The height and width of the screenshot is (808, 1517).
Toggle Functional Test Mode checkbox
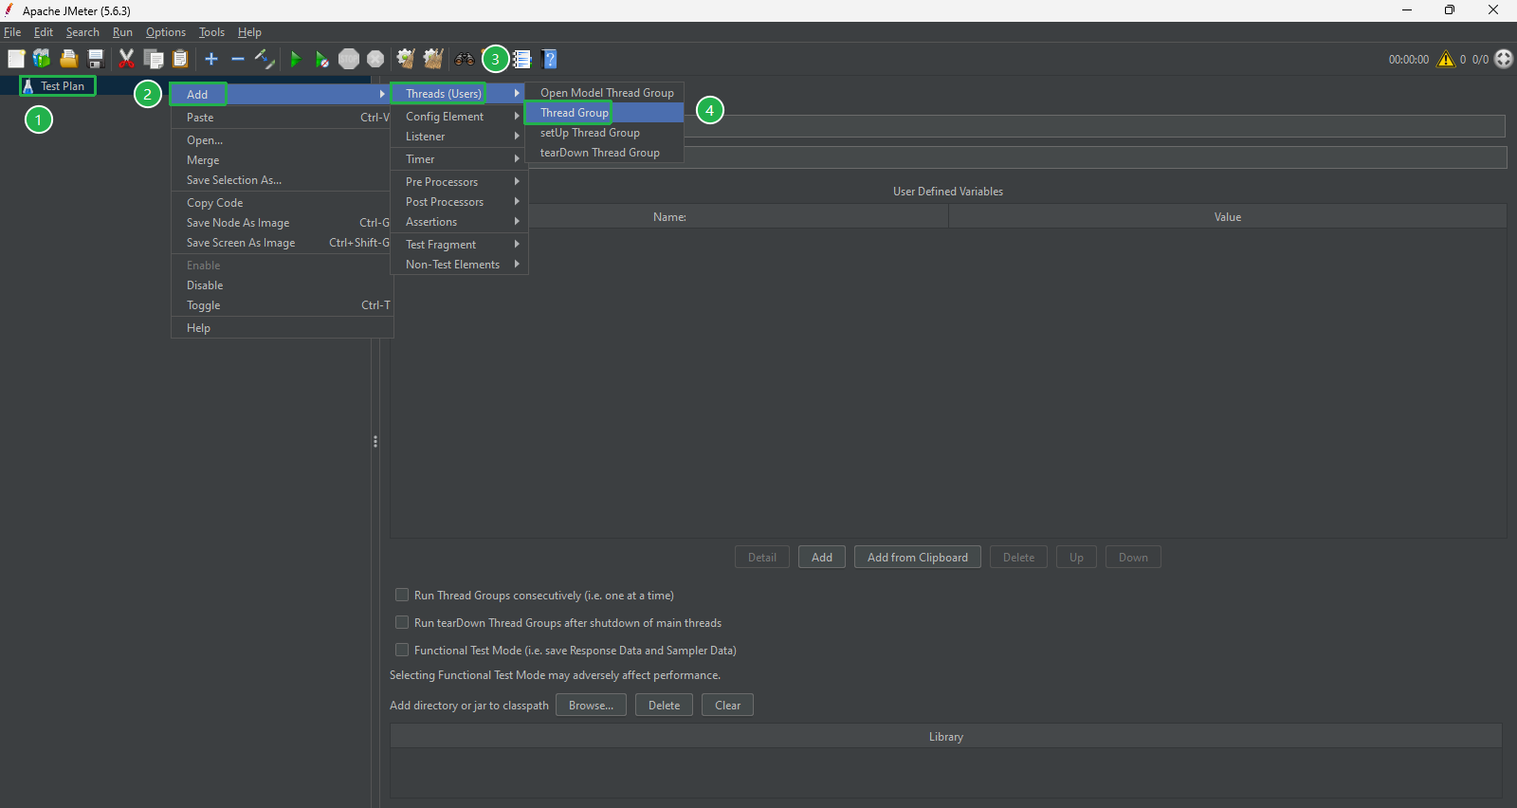tap(402, 650)
